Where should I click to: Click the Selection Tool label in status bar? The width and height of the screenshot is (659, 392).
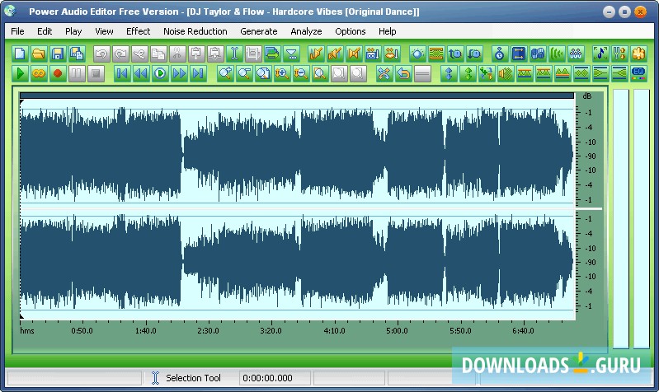coord(193,378)
